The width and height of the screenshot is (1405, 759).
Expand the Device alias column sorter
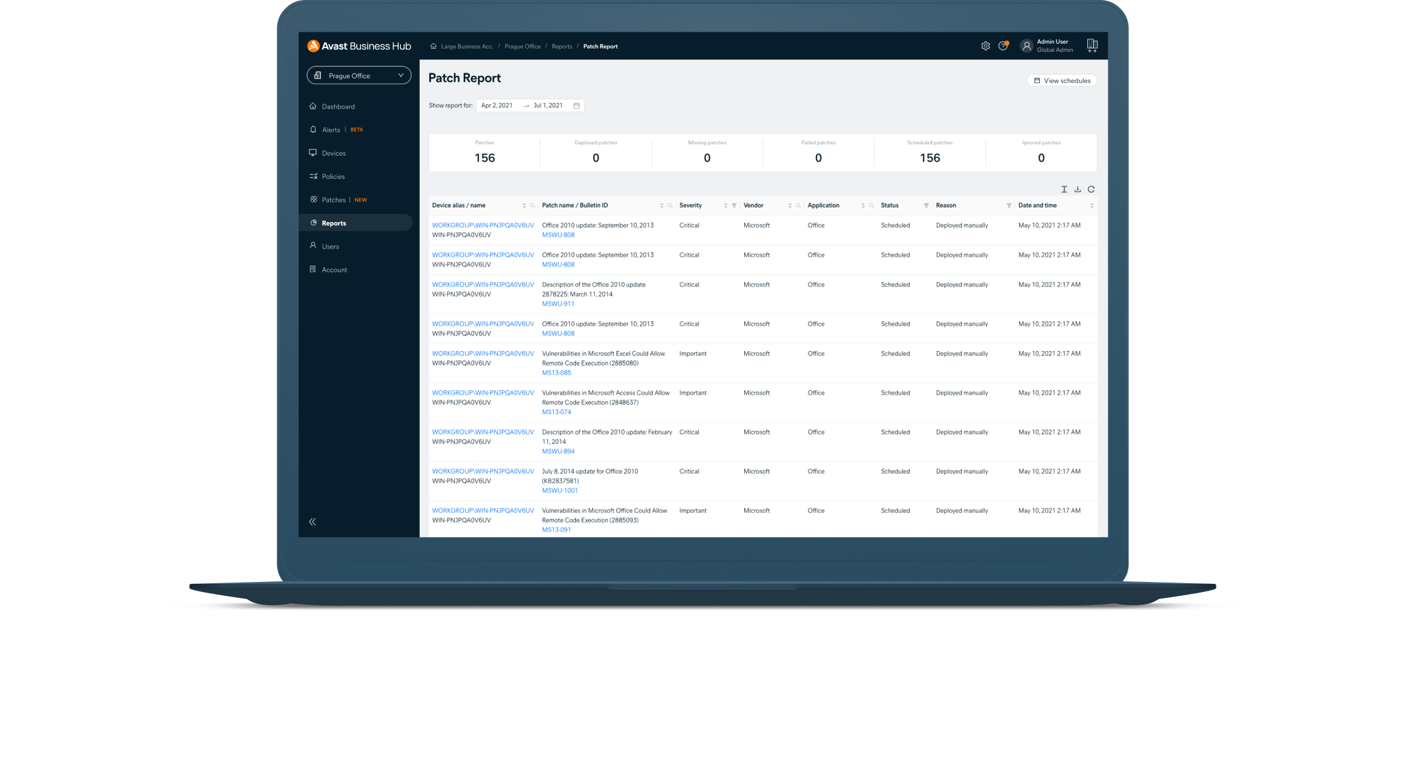(520, 206)
